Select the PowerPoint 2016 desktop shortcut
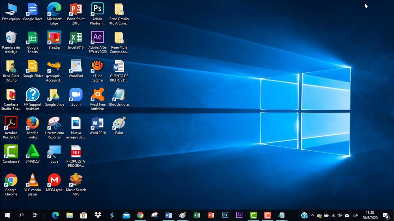This screenshot has height=221, width=394. pos(76,14)
